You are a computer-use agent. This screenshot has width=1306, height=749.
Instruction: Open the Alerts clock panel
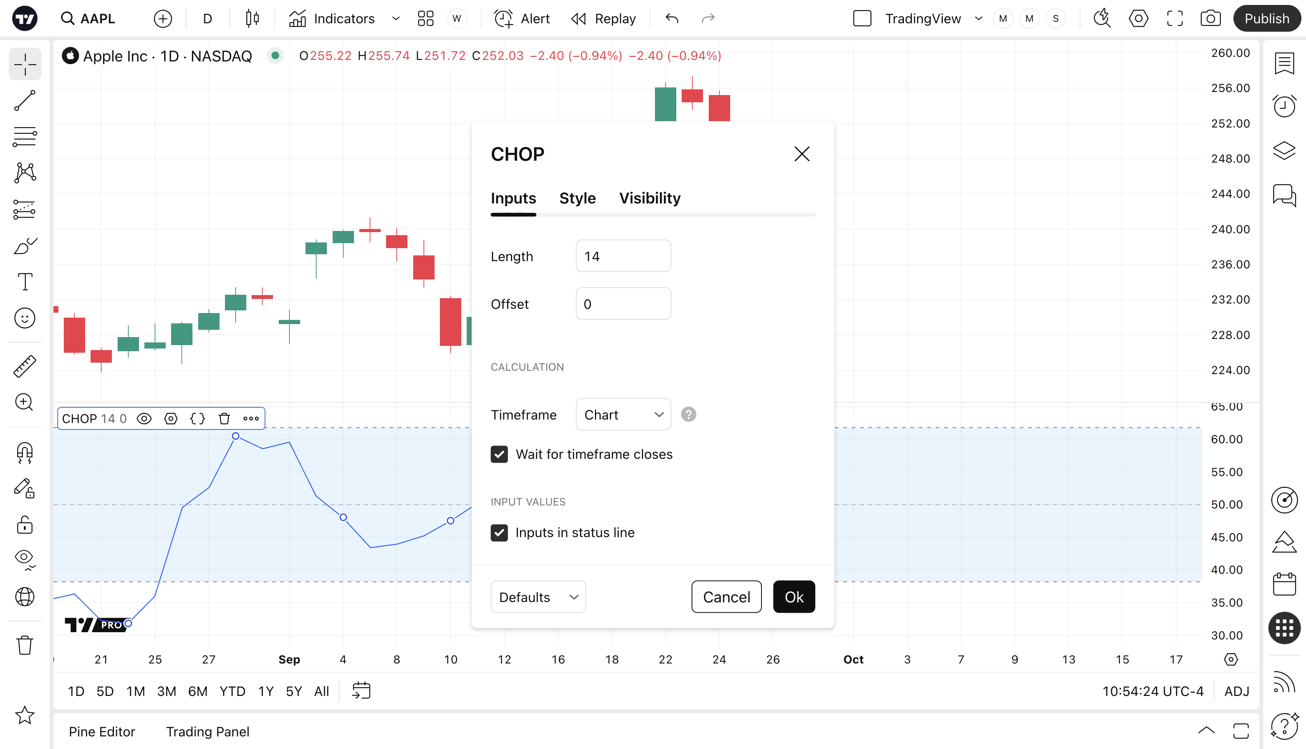click(x=1284, y=107)
